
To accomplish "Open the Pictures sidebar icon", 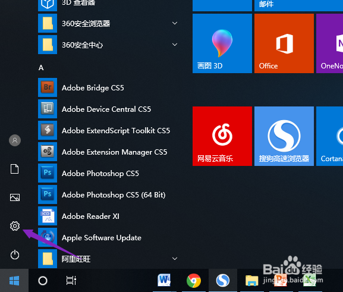I will 15,197.
